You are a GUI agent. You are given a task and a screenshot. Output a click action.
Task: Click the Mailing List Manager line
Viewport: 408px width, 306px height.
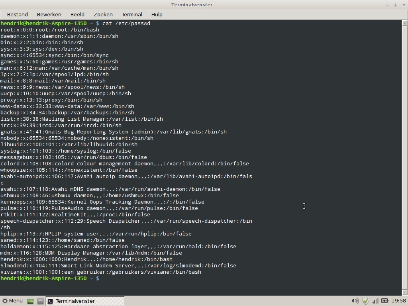pos(82,119)
